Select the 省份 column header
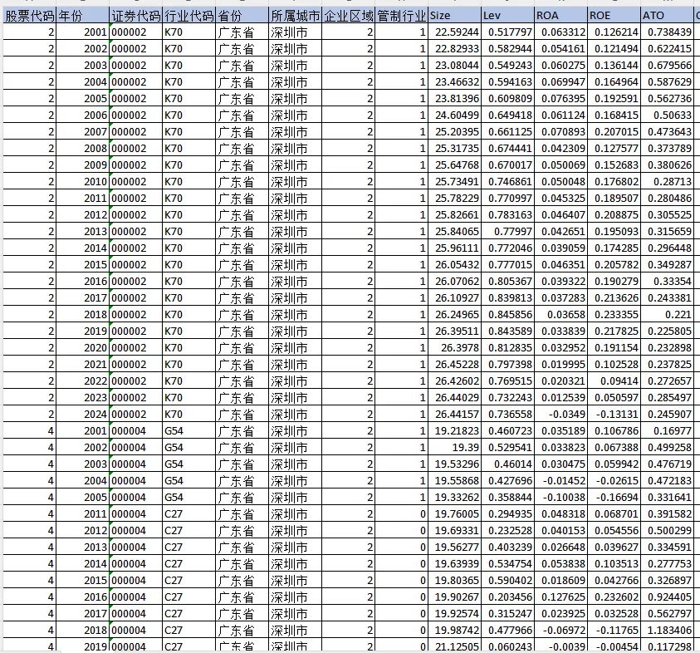700x653 pixels. (242, 16)
